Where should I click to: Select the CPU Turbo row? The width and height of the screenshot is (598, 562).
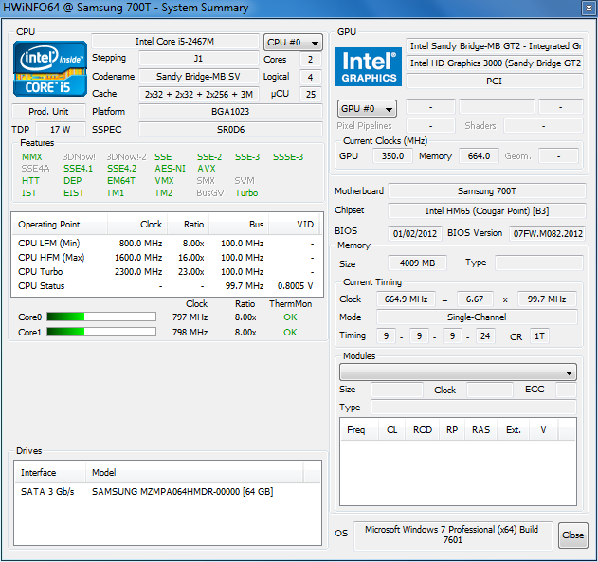coord(167,272)
